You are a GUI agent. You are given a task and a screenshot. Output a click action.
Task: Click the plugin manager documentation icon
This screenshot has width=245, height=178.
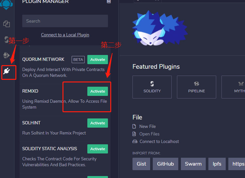[x=109, y=1]
